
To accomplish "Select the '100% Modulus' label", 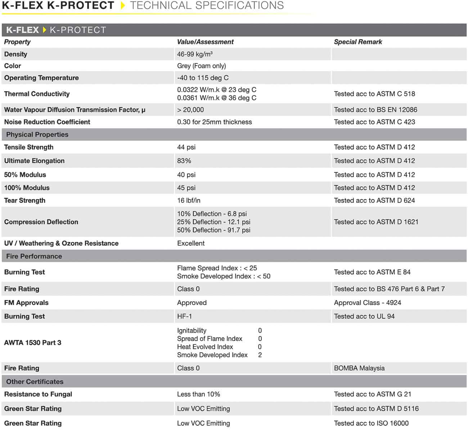I will 27,188.
